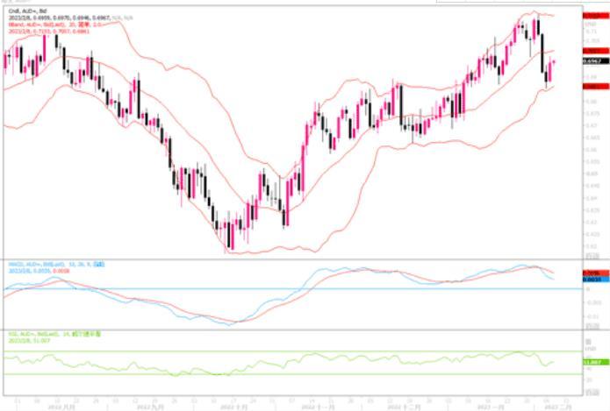The image size is (610, 411).
Task: Click the lowest black candlestick at chart trough
Action: point(229,235)
